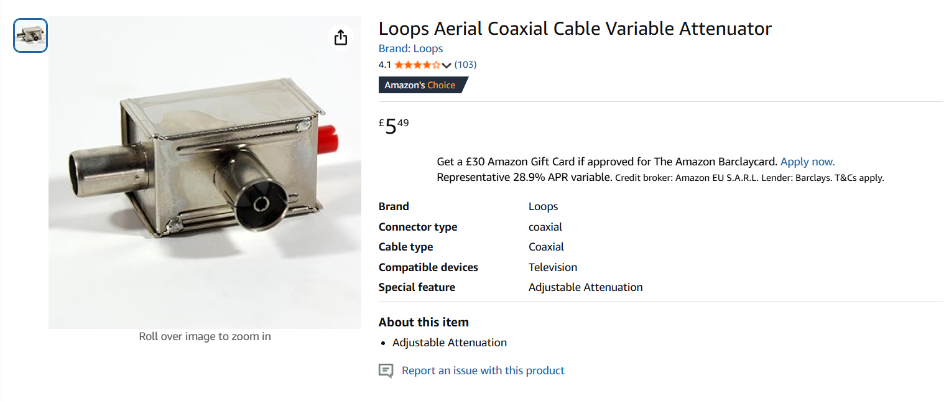
Task: Click the Adjustable Attenuation bullet point
Action: tap(449, 343)
